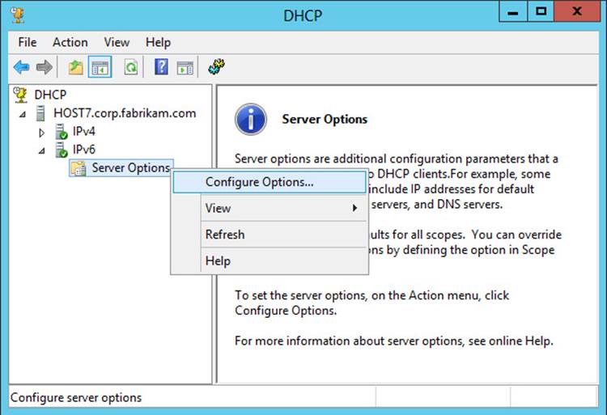Select the IPv4 tree item

tap(83, 132)
